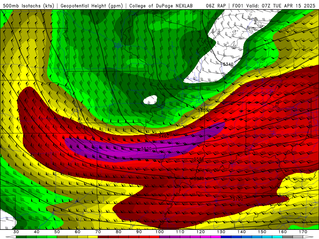
Task: Click the 'Geopotential Height (gpm)' title text
Action: pos(92,6)
